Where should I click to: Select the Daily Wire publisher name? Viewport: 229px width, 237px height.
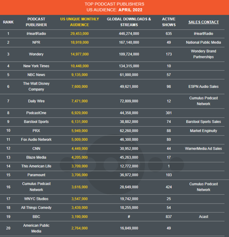pyautogui.click(x=36, y=101)
